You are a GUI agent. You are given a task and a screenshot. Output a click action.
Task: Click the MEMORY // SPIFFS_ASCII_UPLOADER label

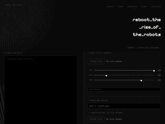pyautogui.click(x=144, y=48)
